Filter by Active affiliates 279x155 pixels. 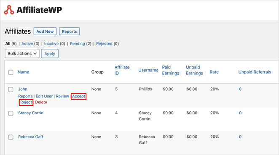tap(27, 44)
